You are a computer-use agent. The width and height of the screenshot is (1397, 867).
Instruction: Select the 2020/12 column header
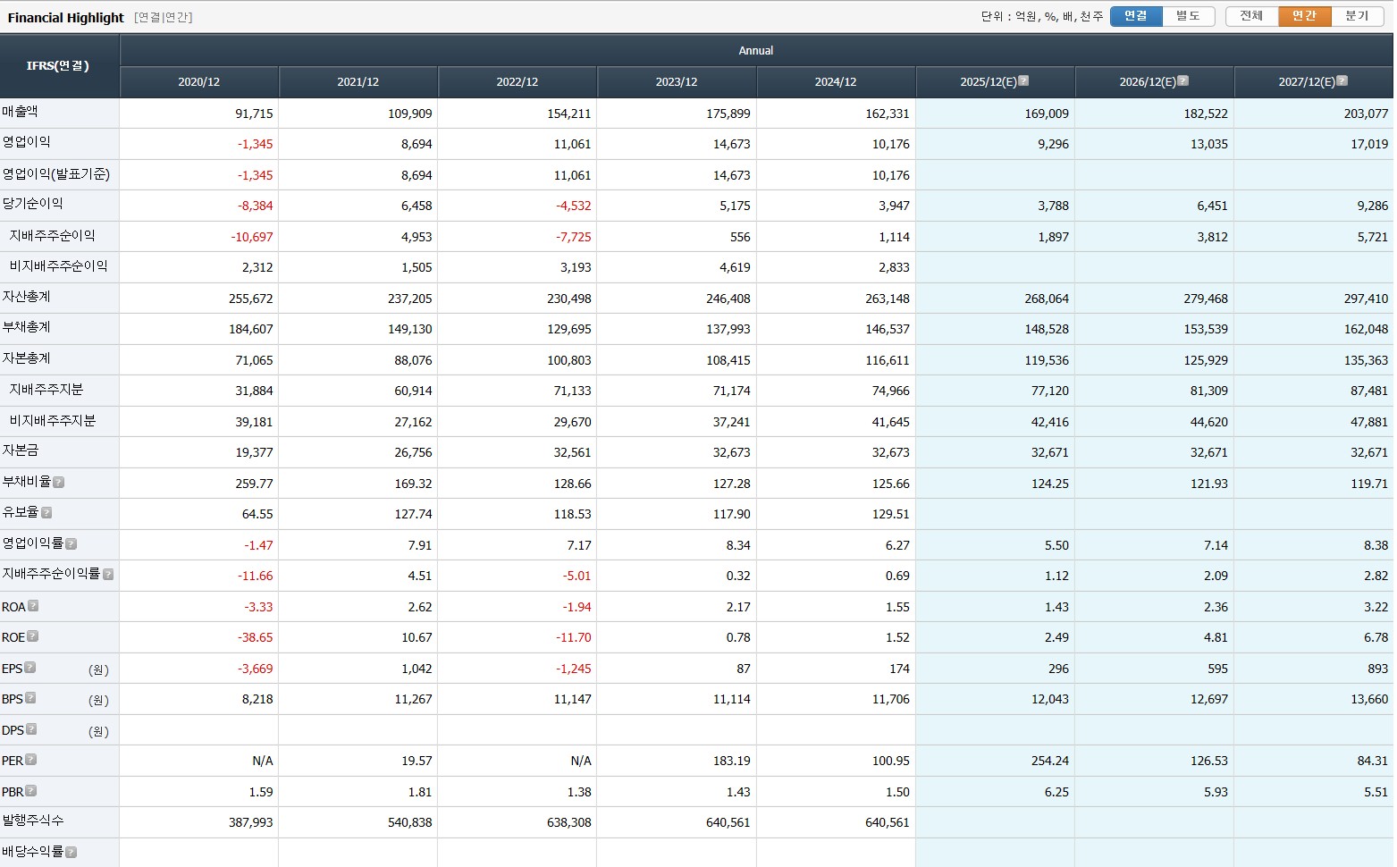[199, 81]
